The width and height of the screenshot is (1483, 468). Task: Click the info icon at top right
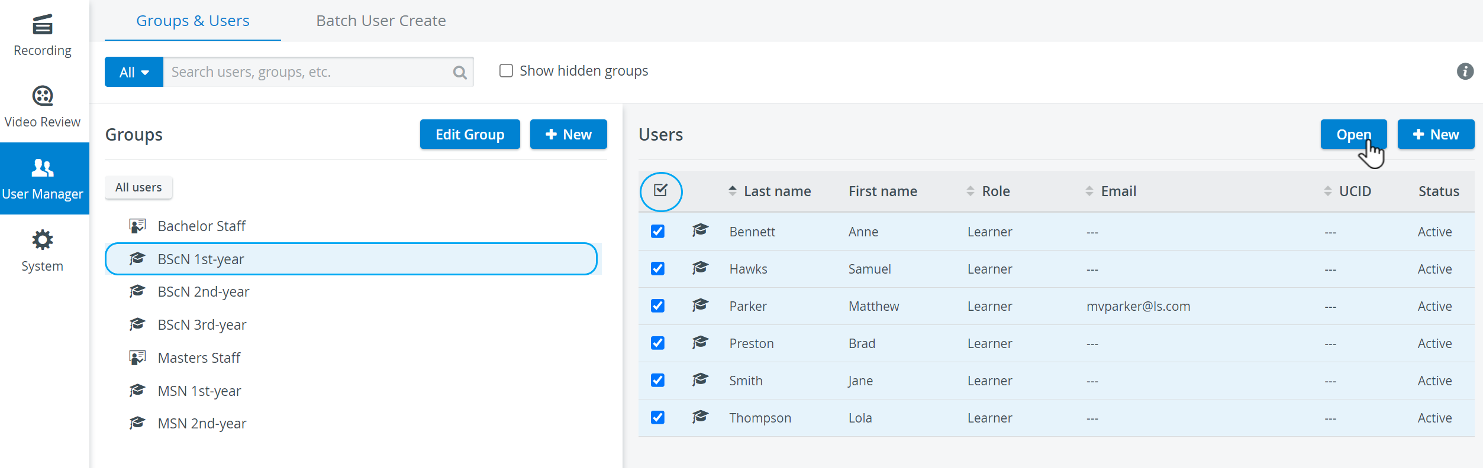[x=1465, y=71]
